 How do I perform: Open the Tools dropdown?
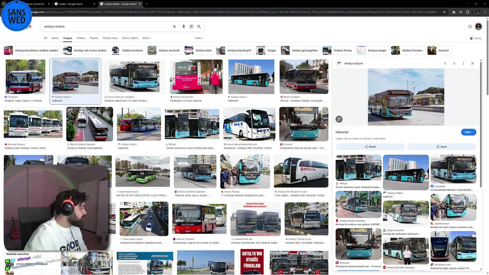point(199,38)
